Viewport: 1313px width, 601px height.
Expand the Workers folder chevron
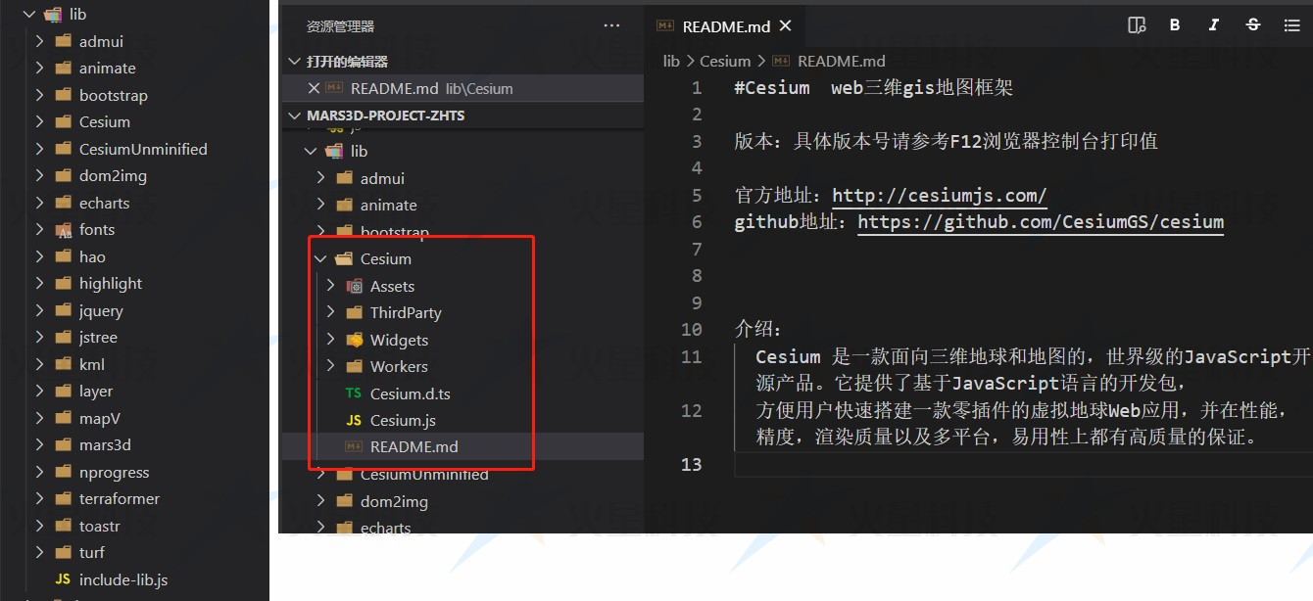(x=331, y=367)
